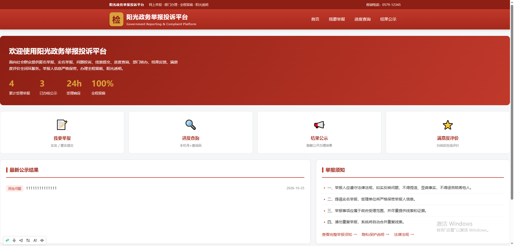Screen dimensions: 514x246
Task: Open 查看完整举报须知 link
Action: click(339, 234)
